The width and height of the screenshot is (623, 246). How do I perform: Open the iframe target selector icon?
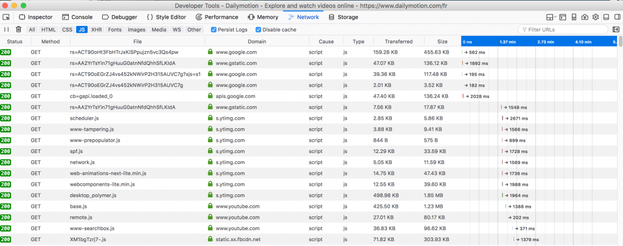coord(550,17)
